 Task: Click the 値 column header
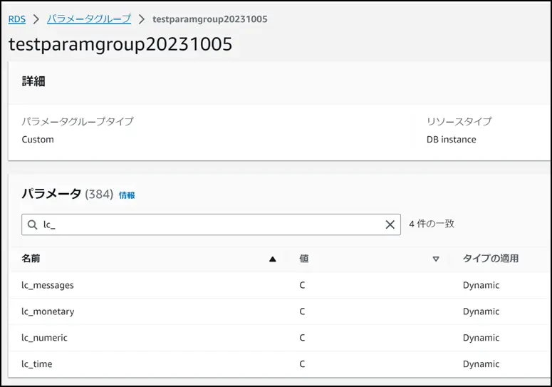click(304, 259)
